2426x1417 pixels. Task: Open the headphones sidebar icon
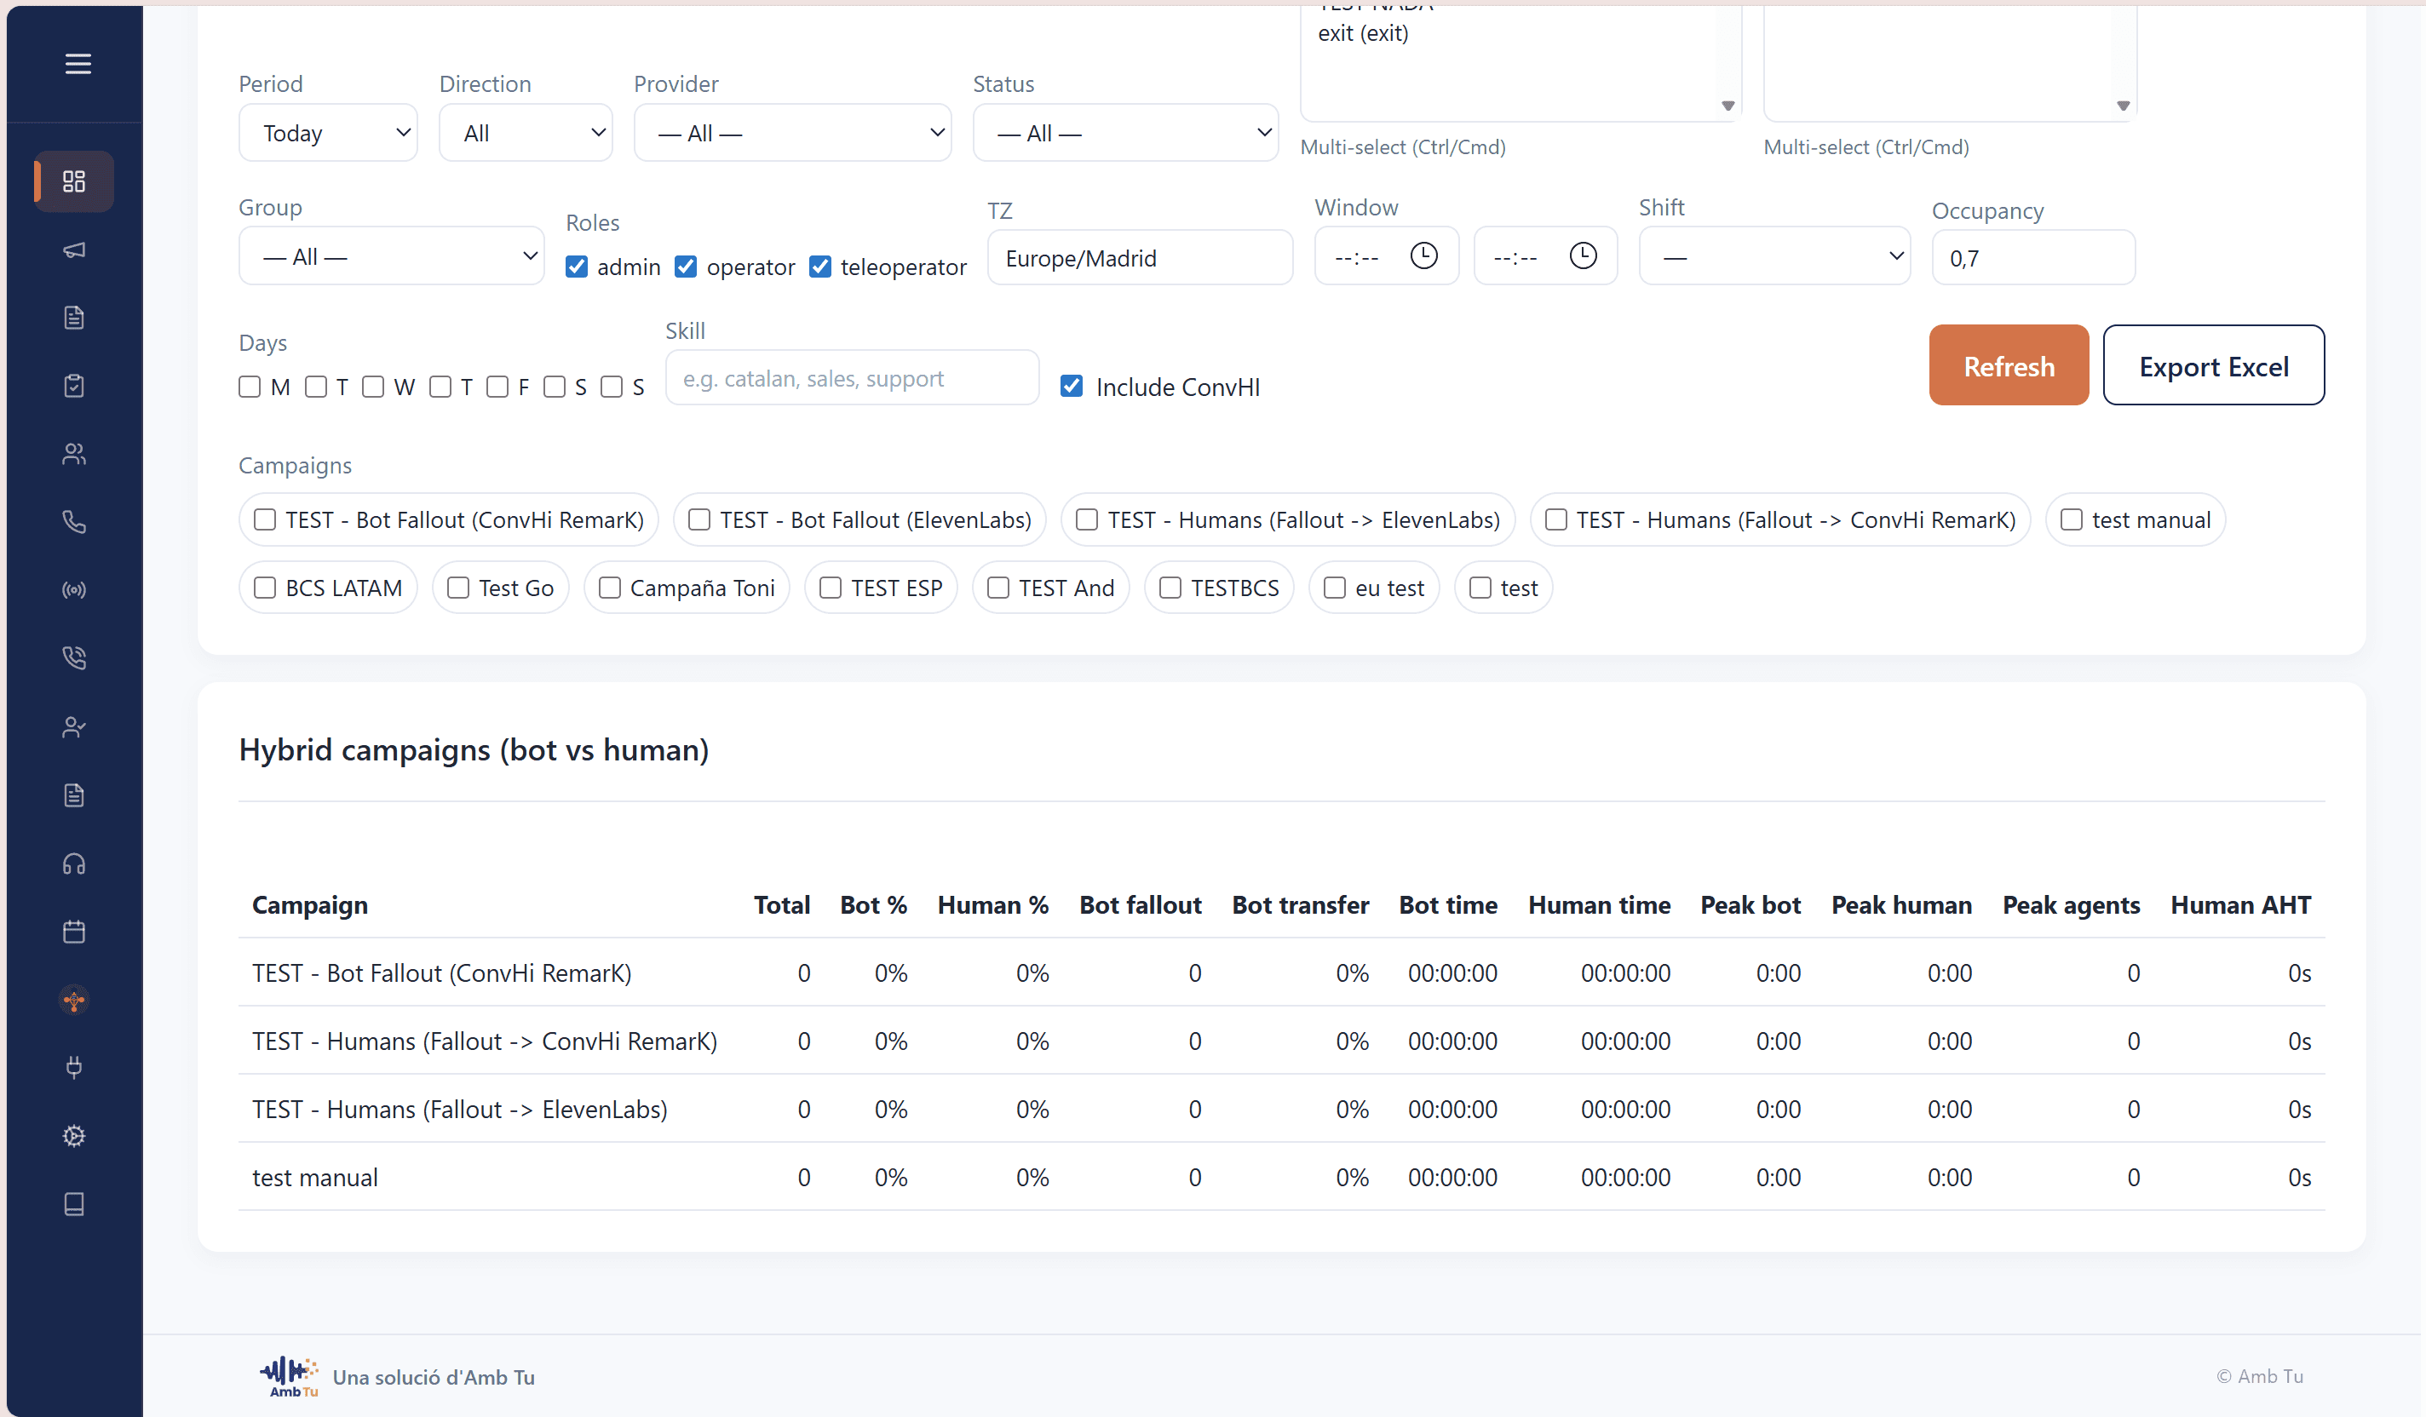[x=74, y=863]
